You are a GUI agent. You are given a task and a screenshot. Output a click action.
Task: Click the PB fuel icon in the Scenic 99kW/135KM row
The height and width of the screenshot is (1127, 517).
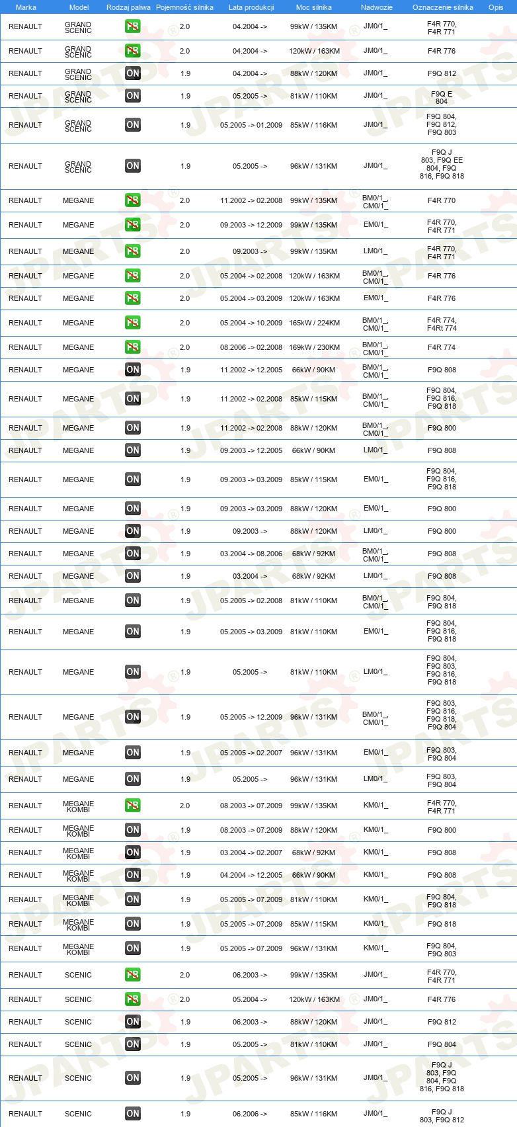coord(133,975)
